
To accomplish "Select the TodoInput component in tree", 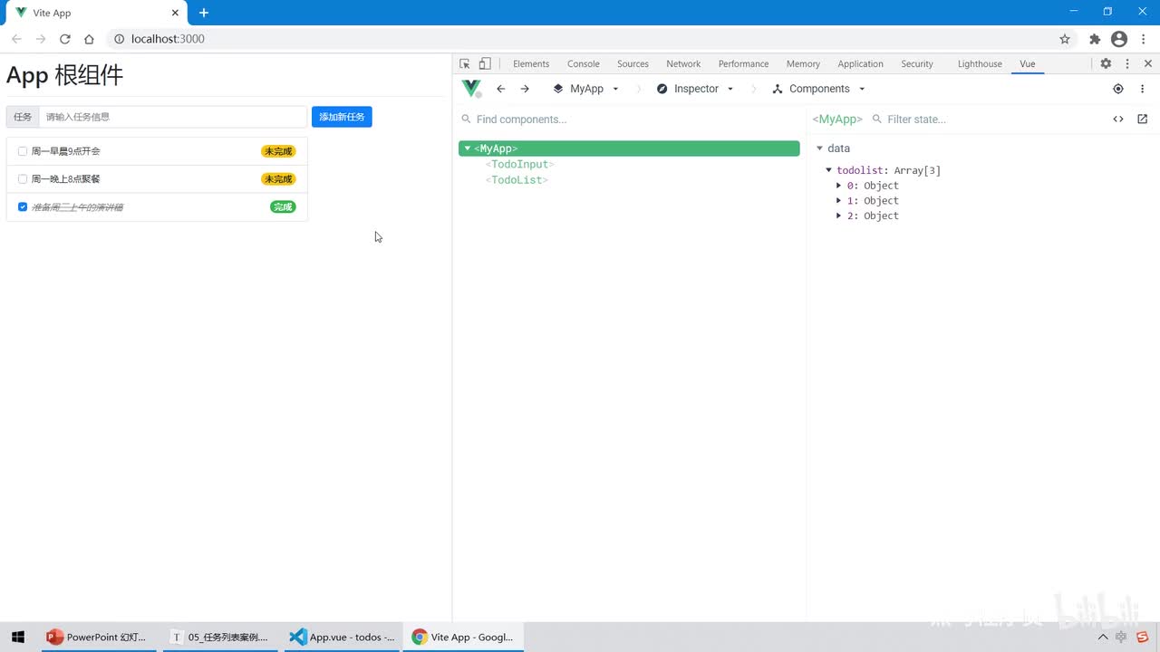I will [520, 165].
